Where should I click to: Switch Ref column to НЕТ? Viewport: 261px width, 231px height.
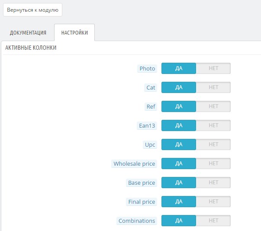[213, 106]
